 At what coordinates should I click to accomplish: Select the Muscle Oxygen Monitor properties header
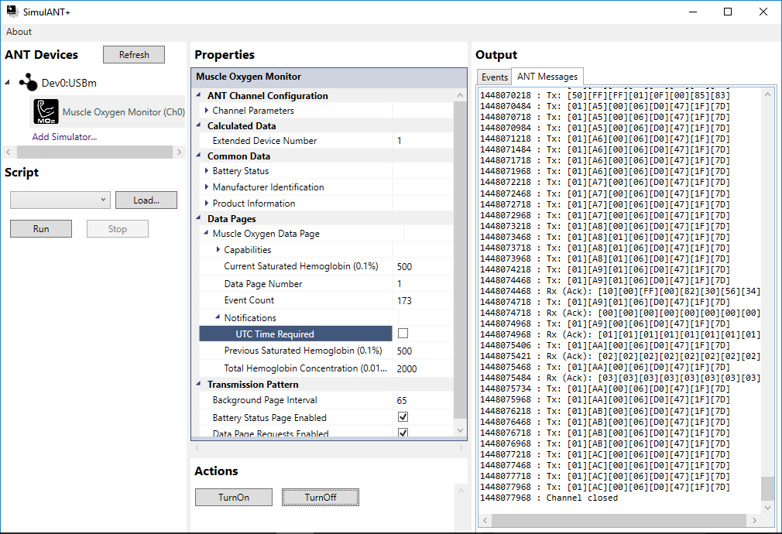click(328, 77)
